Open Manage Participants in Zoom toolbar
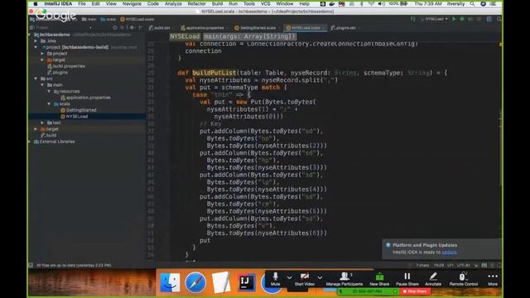 point(344,279)
